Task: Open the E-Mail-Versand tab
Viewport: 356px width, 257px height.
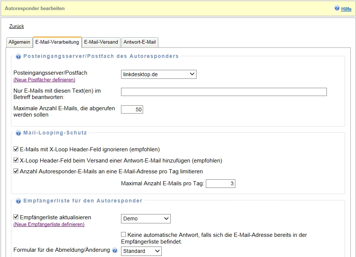Action: point(101,42)
